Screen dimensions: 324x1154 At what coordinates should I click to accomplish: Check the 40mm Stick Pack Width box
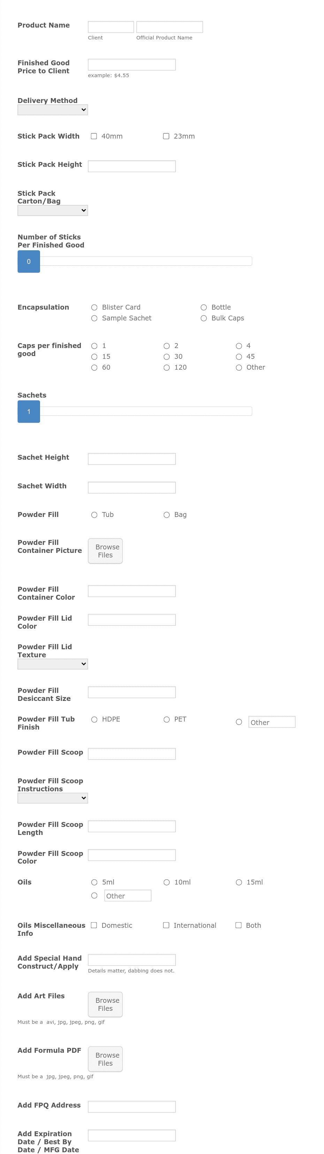coord(94,136)
